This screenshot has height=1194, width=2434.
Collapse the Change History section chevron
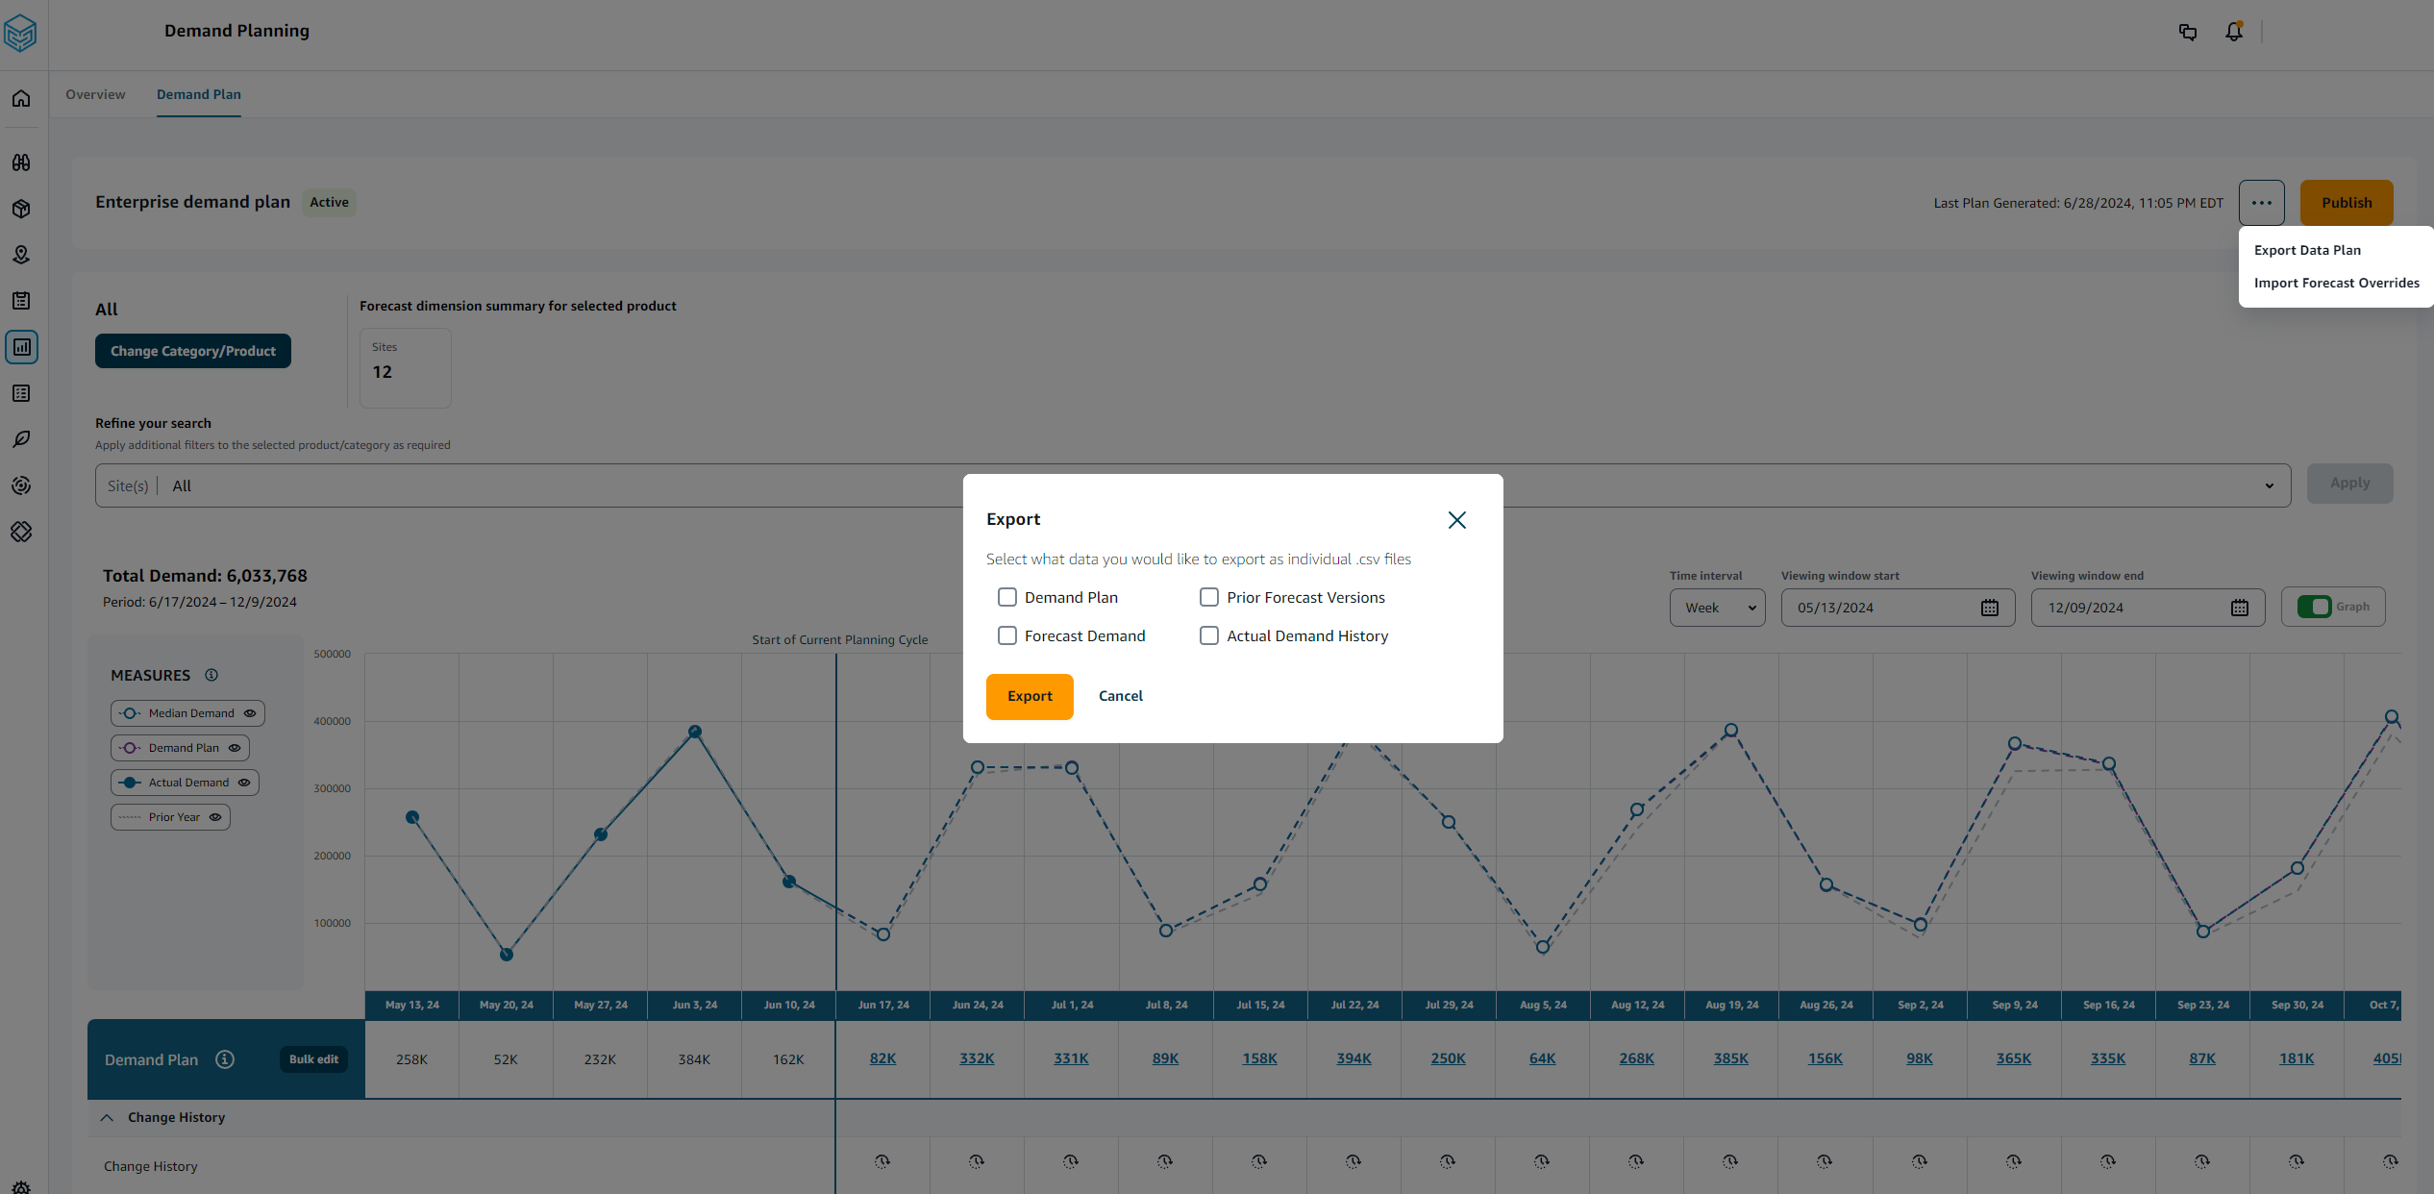tap(107, 1117)
